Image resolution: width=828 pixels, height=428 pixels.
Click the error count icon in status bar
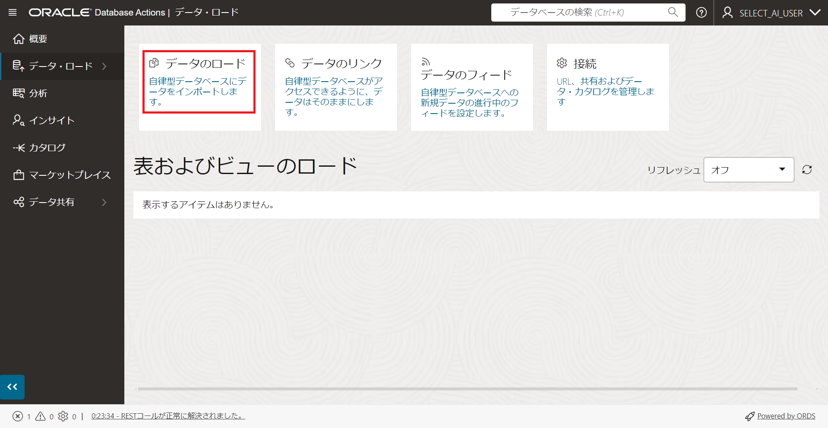tap(18, 416)
